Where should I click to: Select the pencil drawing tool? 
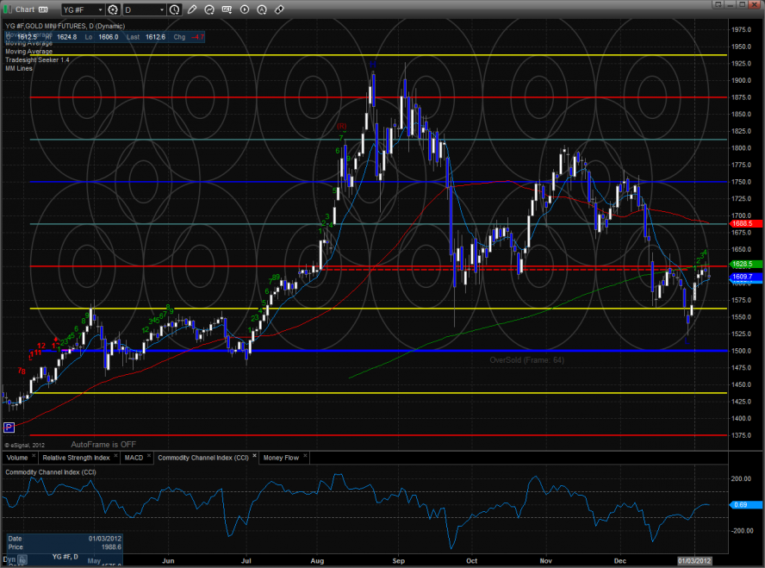coord(192,9)
